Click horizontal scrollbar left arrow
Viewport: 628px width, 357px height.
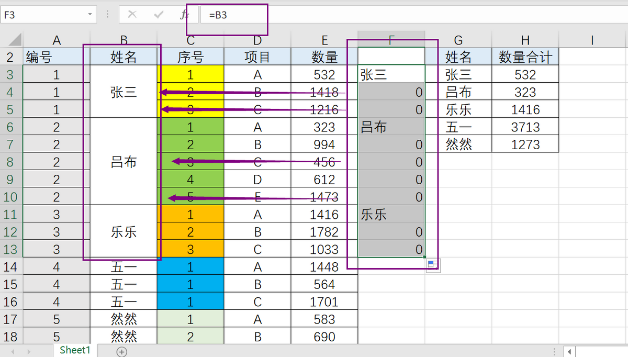coord(570,351)
